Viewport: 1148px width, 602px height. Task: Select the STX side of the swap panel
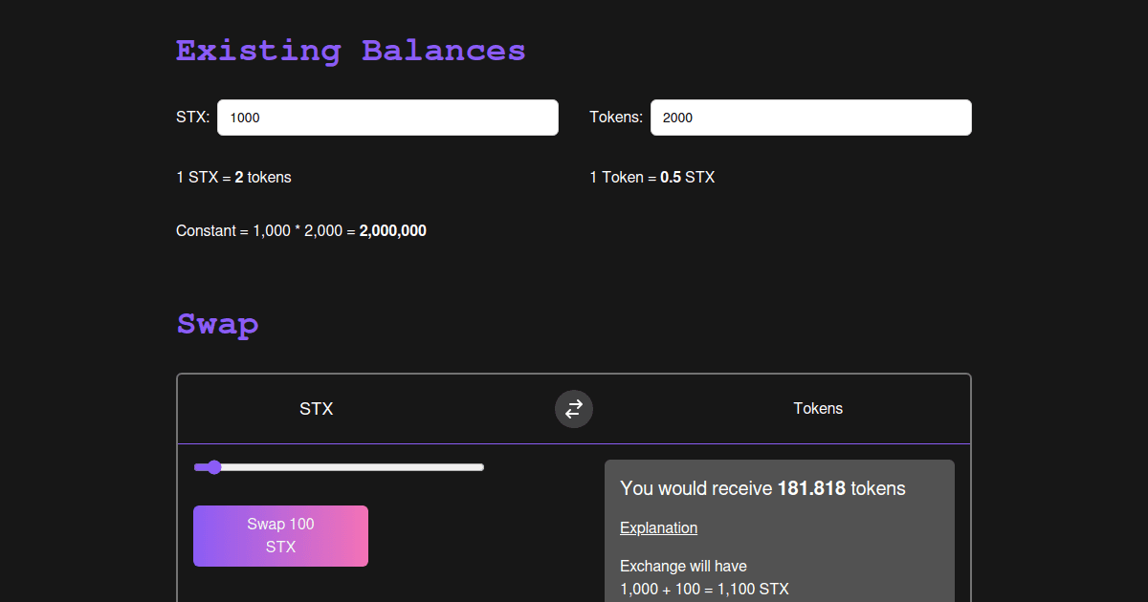(317, 408)
